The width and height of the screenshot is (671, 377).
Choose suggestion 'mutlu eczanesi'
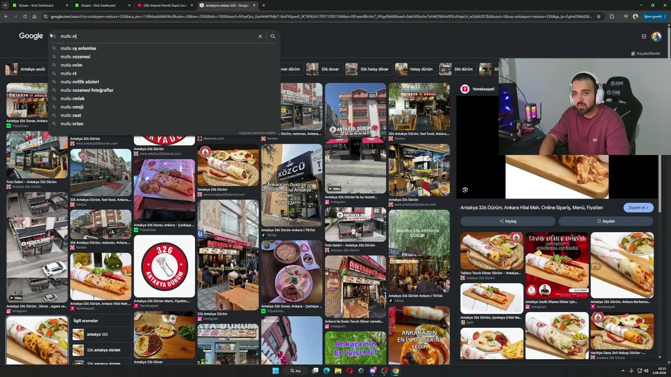click(165, 57)
